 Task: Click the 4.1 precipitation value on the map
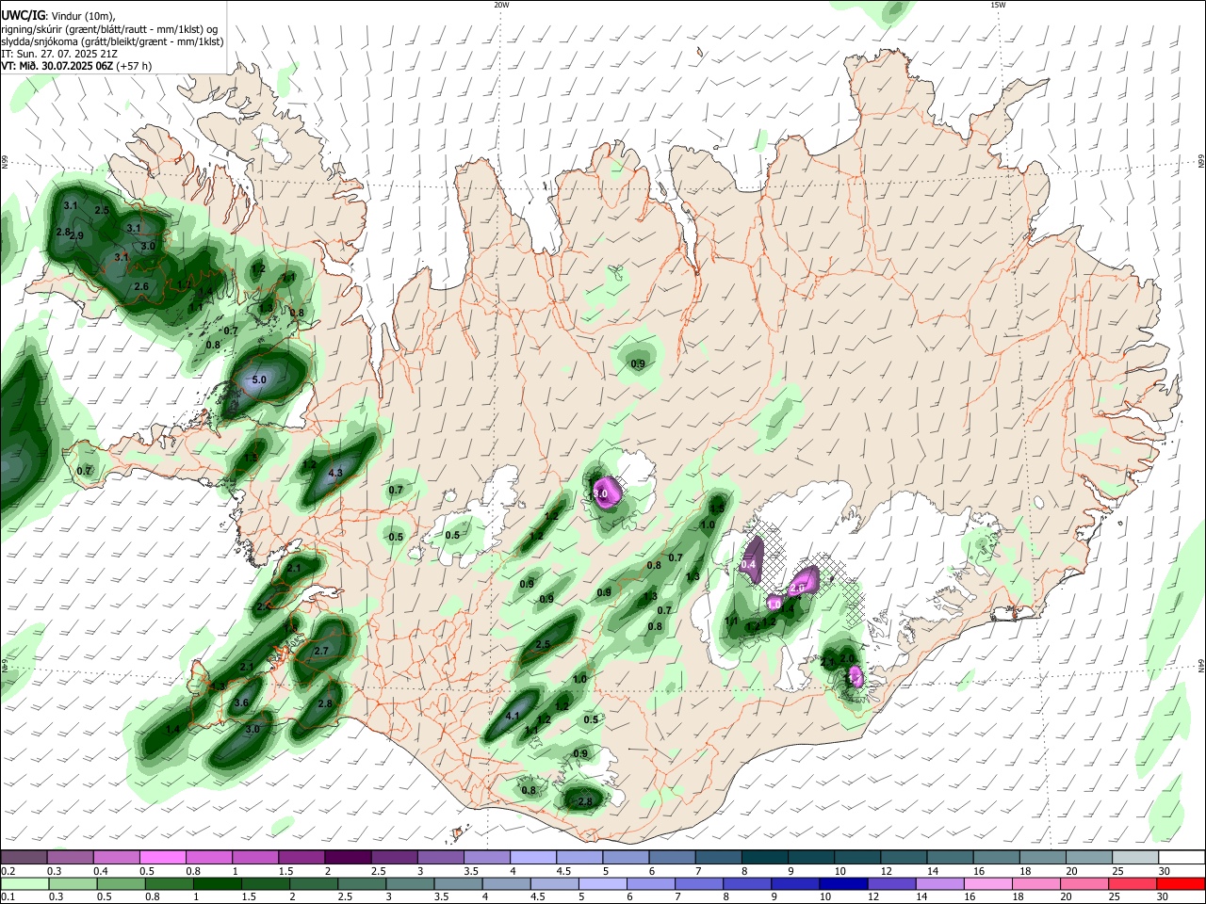(513, 717)
